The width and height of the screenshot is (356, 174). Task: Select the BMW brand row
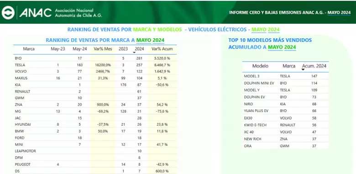(95, 131)
